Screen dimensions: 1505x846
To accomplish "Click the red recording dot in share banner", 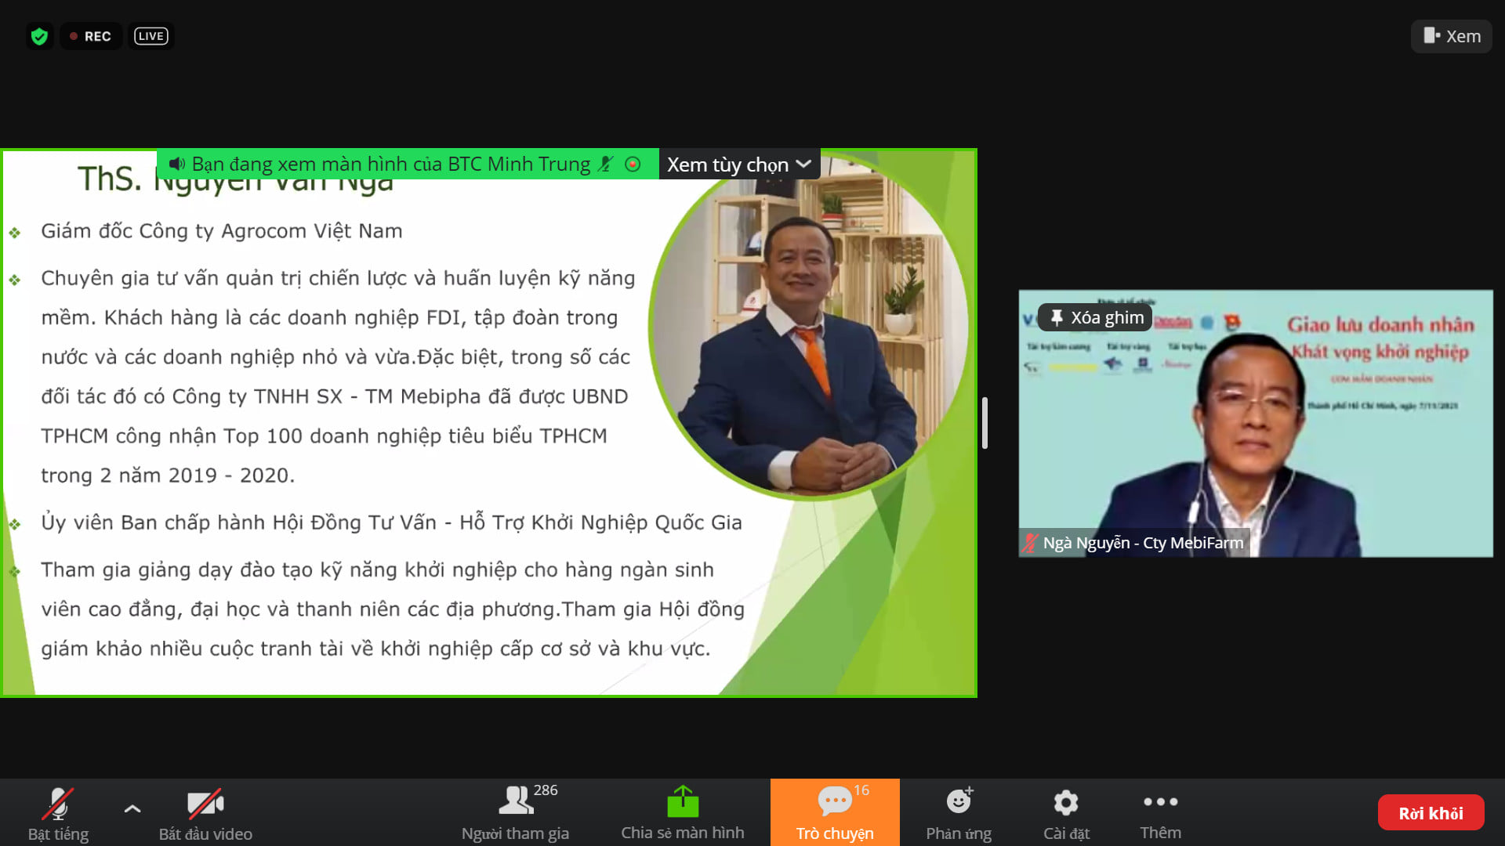I will [633, 164].
